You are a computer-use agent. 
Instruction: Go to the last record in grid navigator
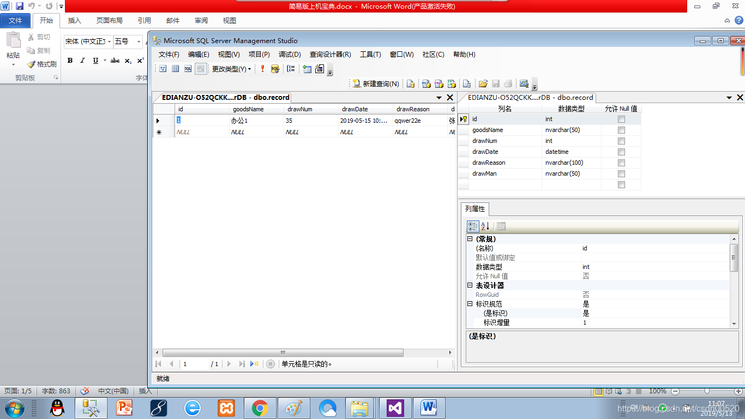click(x=242, y=364)
